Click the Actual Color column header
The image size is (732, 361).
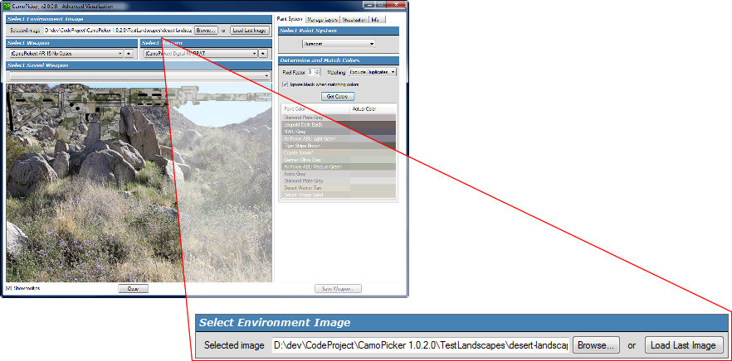(373, 109)
